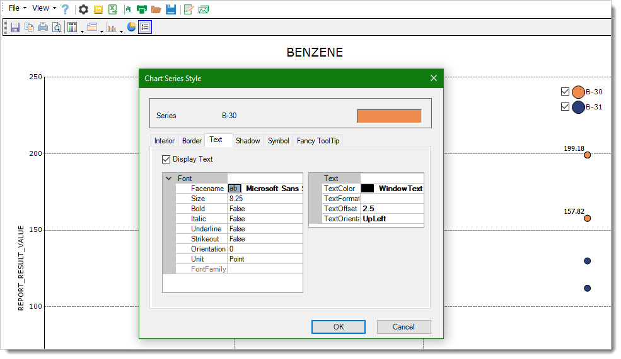Print the chart using the gray printer icon
The width and height of the screenshot is (621, 359).
43,27
